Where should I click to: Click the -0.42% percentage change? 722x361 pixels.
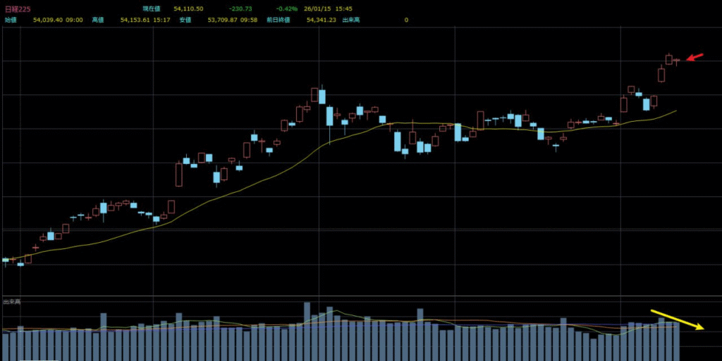pos(287,8)
